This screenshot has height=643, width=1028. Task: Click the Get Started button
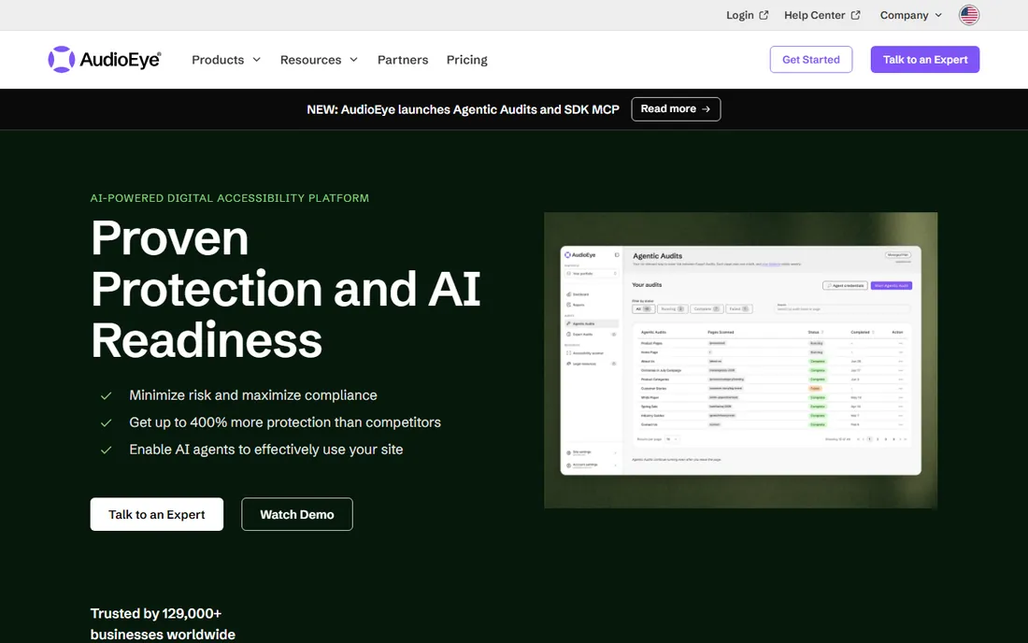[811, 60]
